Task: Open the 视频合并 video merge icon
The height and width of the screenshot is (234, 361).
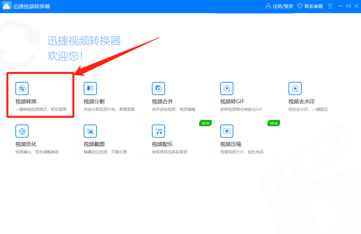Action: 158,89
